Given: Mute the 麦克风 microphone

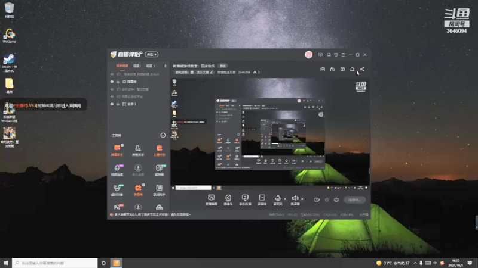Looking at the screenshot, I should click(x=278, y=200).
